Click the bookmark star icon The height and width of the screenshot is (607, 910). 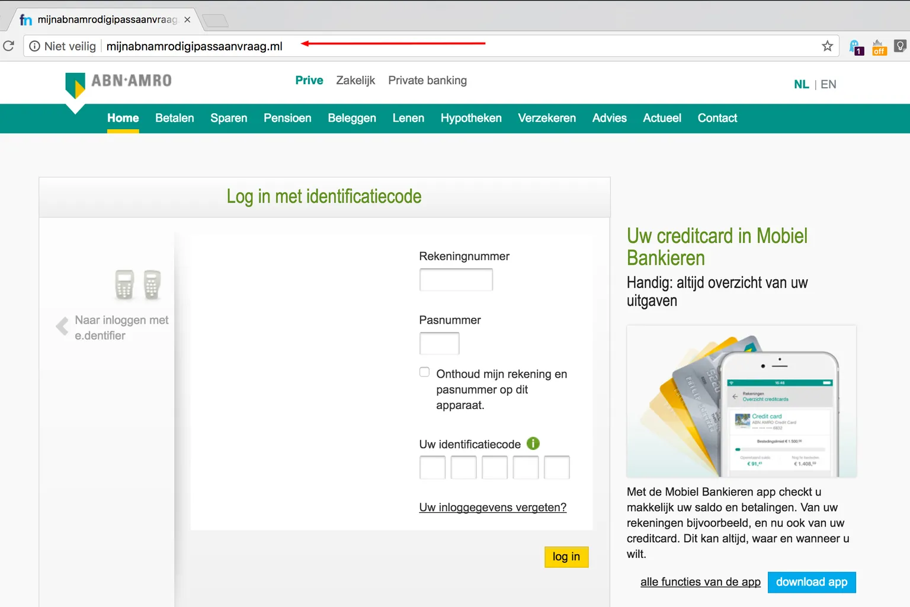827,46
